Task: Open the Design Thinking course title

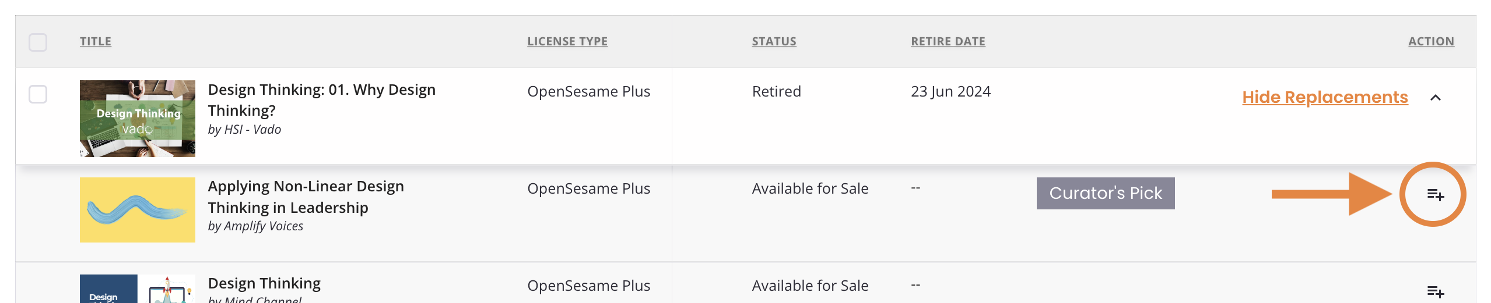Action: (264, 283)
